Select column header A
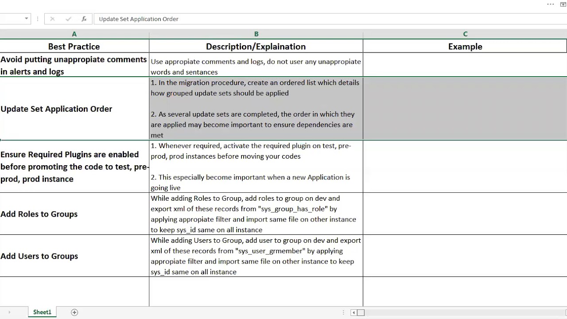567x319 pixels. 74,34
